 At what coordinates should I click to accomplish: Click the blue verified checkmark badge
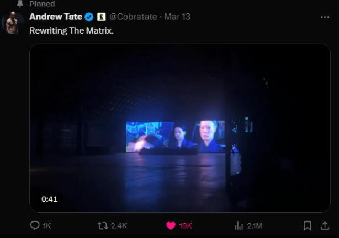(x=89, y=17)
